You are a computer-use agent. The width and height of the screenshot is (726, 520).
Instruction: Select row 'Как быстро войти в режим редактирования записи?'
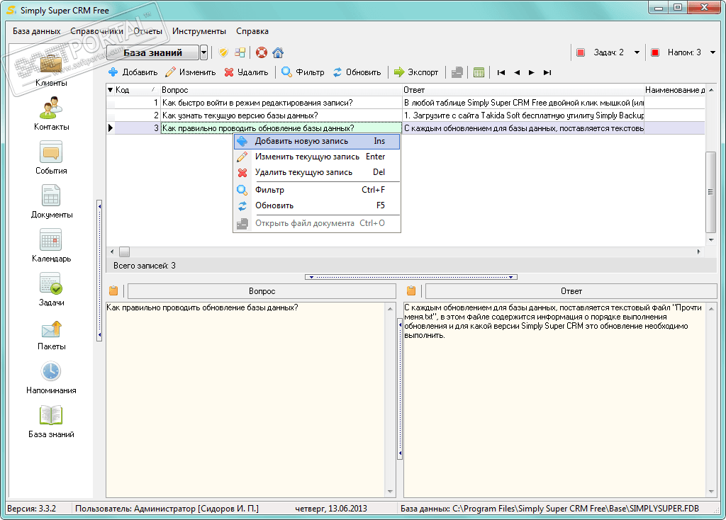405,103
